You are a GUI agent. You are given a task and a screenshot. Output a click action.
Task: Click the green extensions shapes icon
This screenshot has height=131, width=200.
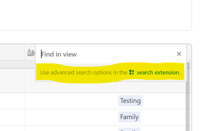(x=132, y=72)
